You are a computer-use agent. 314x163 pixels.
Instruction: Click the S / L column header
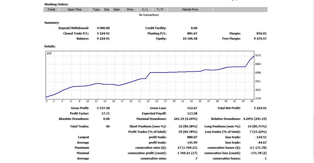(x=145, y=10)
